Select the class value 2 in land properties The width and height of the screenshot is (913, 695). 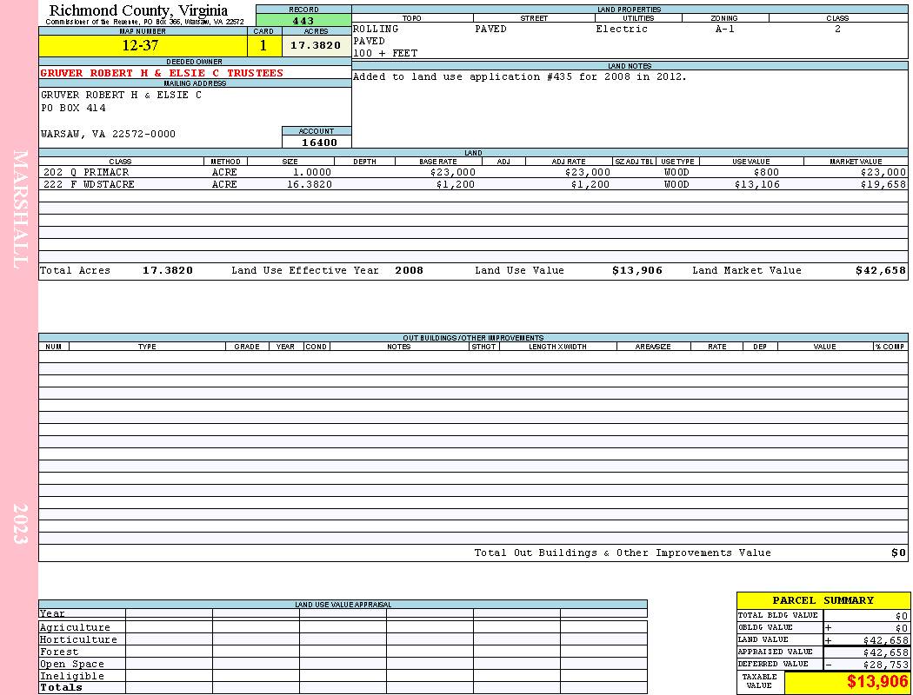pyautogui.click(x=837, y=29)
